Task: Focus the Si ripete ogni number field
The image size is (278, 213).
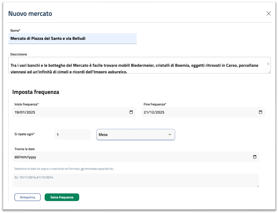Action: click(x=72, y=135)
